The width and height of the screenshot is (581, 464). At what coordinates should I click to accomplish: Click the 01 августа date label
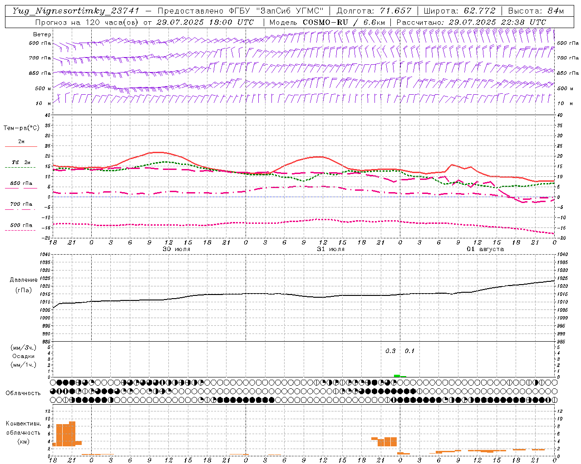click(485, 249)
